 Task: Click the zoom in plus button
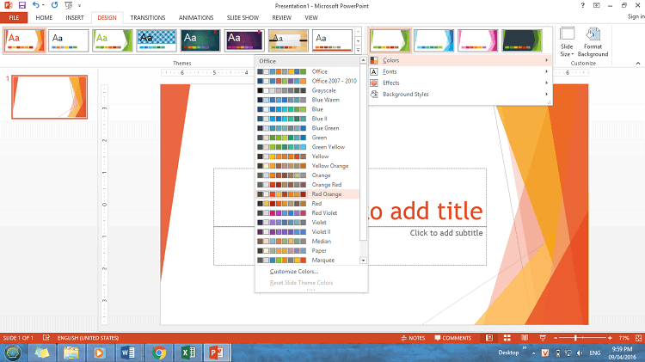point(610,338)
